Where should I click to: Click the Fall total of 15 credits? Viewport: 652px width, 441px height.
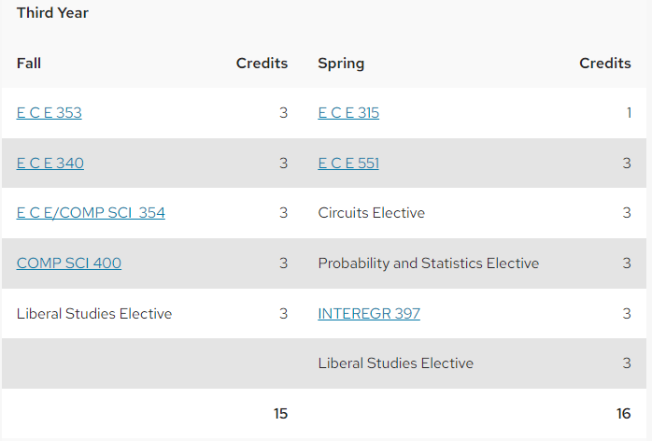pyautogui.click(x=280, y=414)
